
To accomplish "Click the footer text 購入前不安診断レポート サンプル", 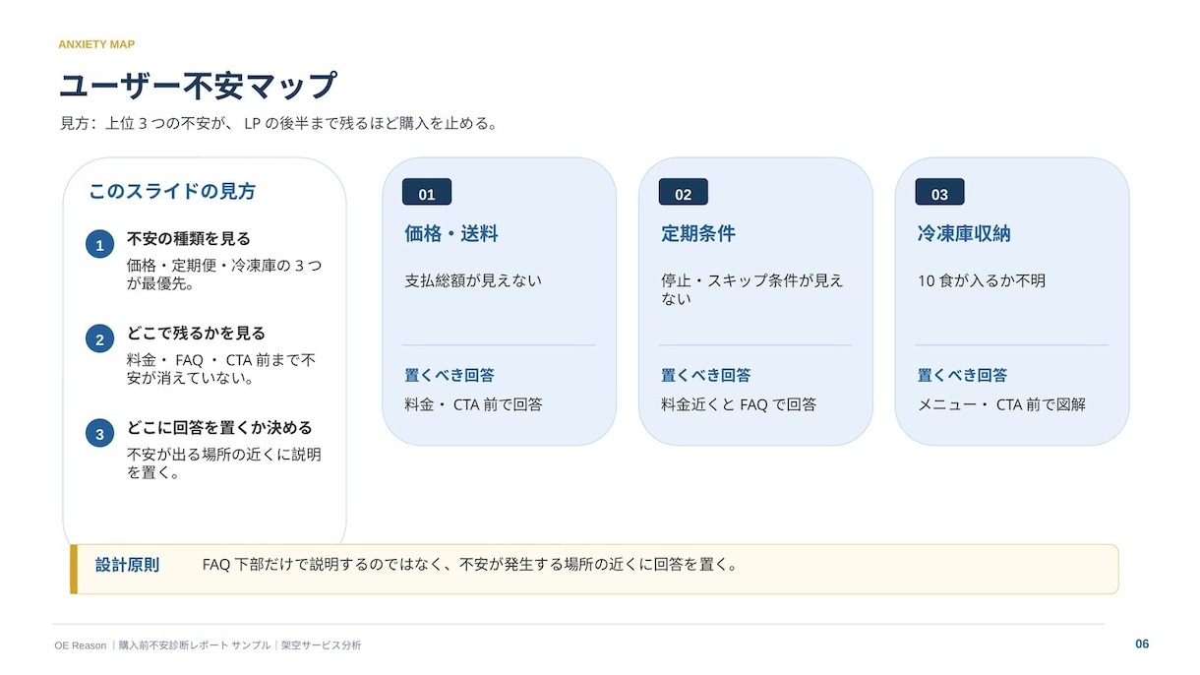I will (x=195, y=645).
